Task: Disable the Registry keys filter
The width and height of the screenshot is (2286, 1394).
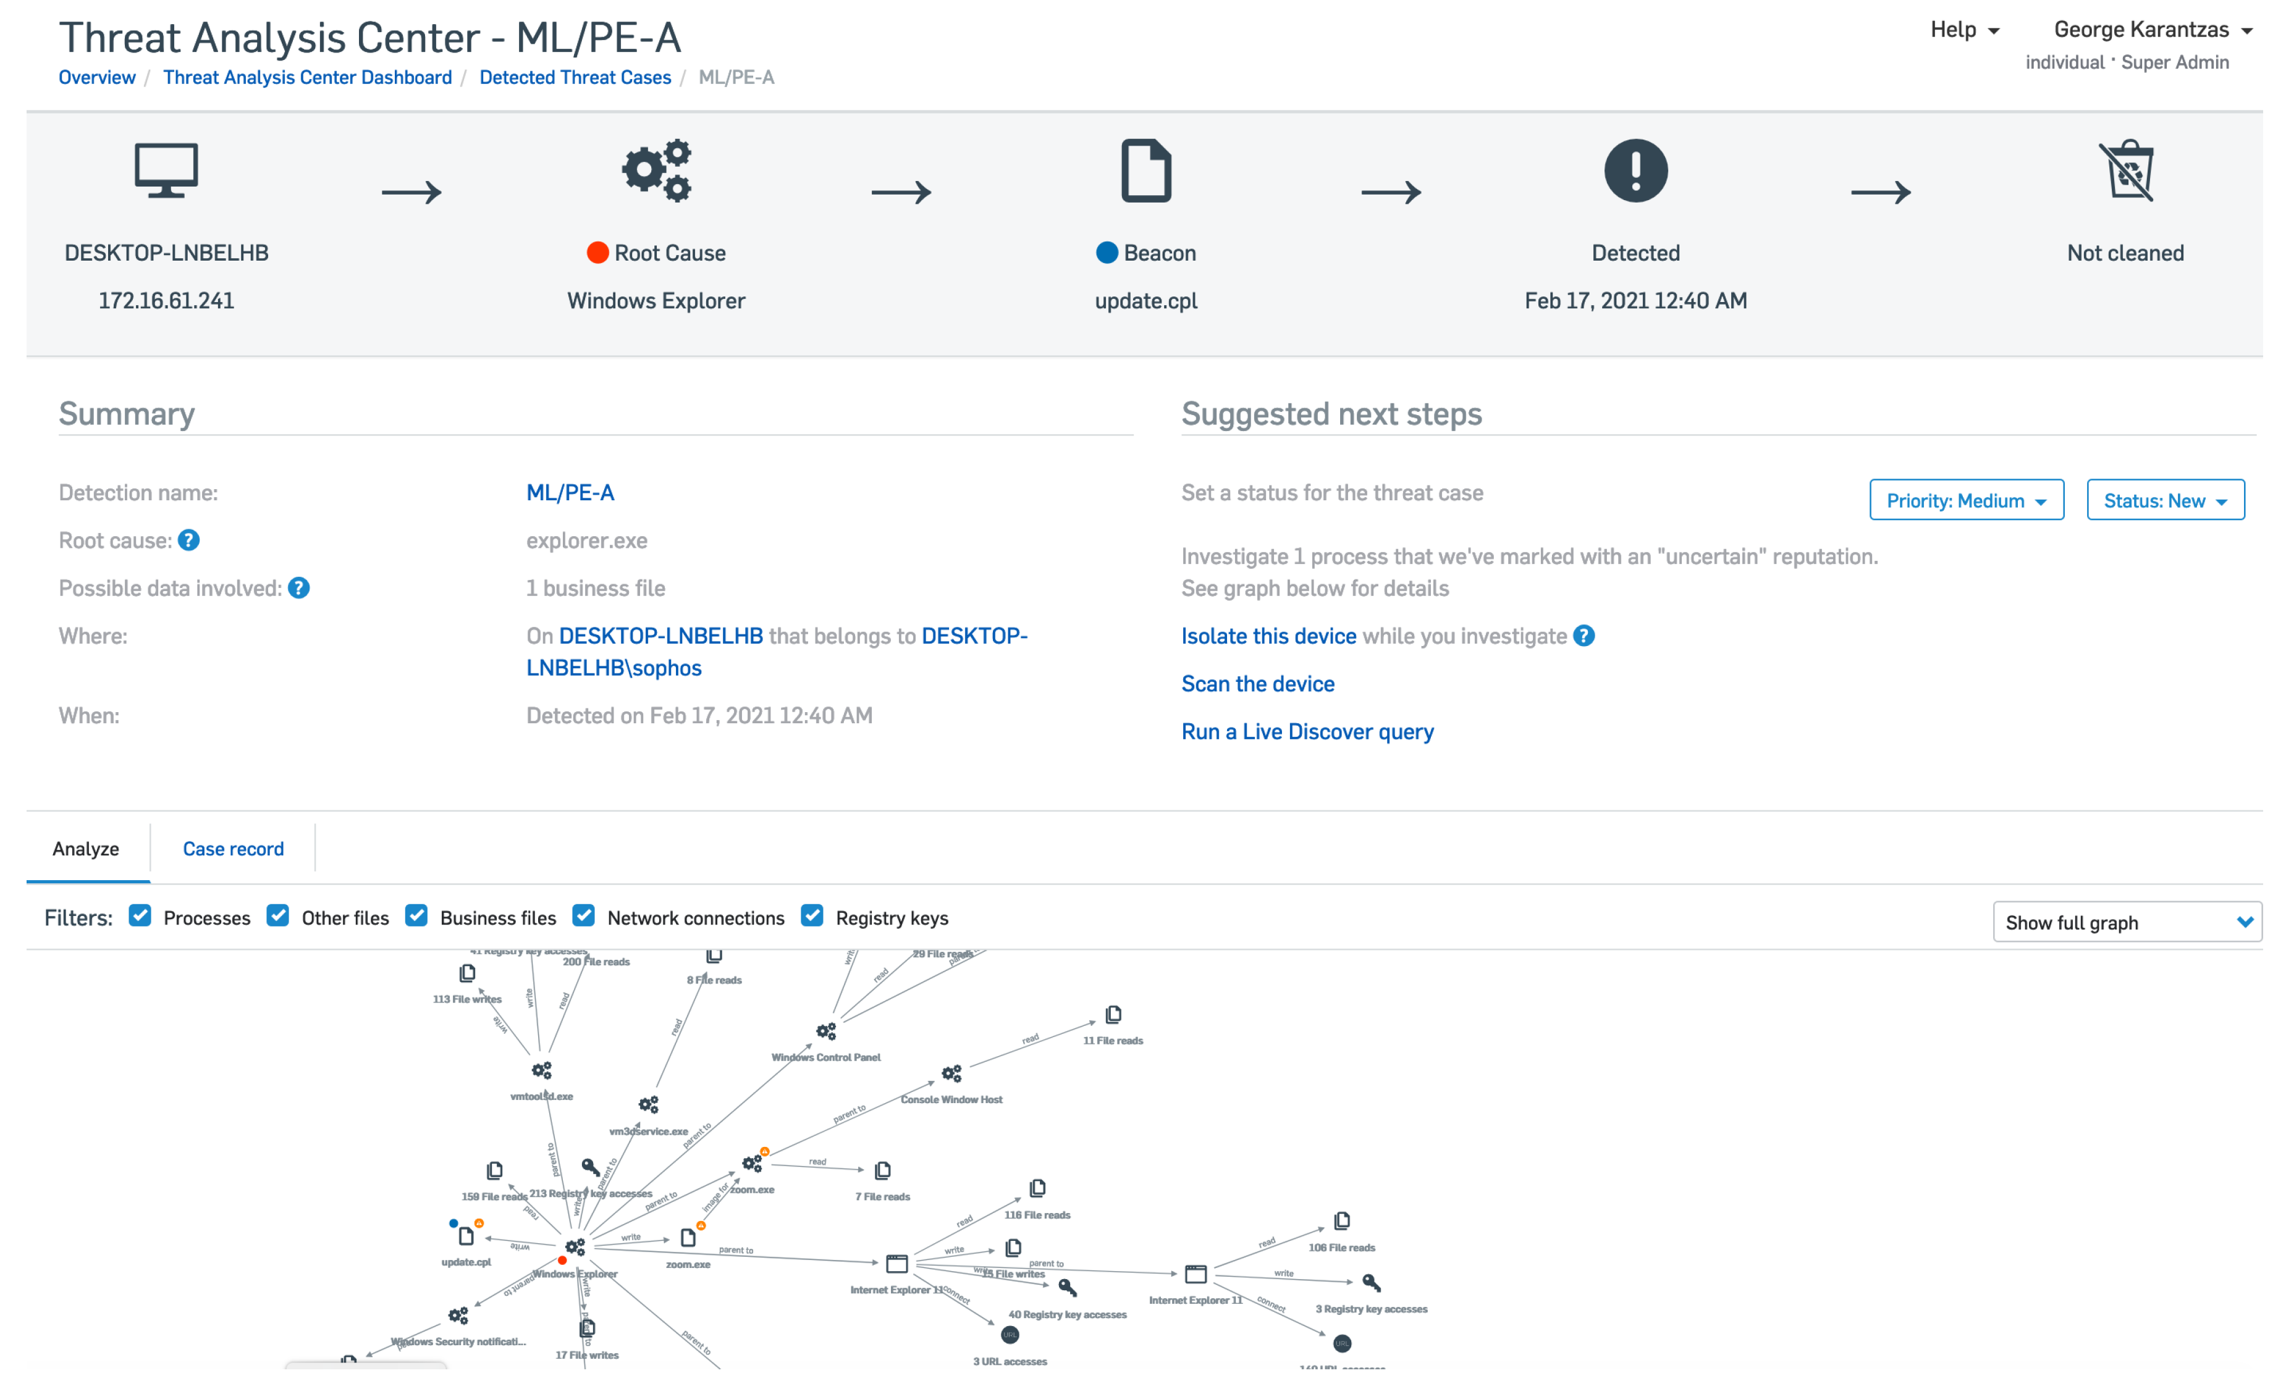Action: 812,917
